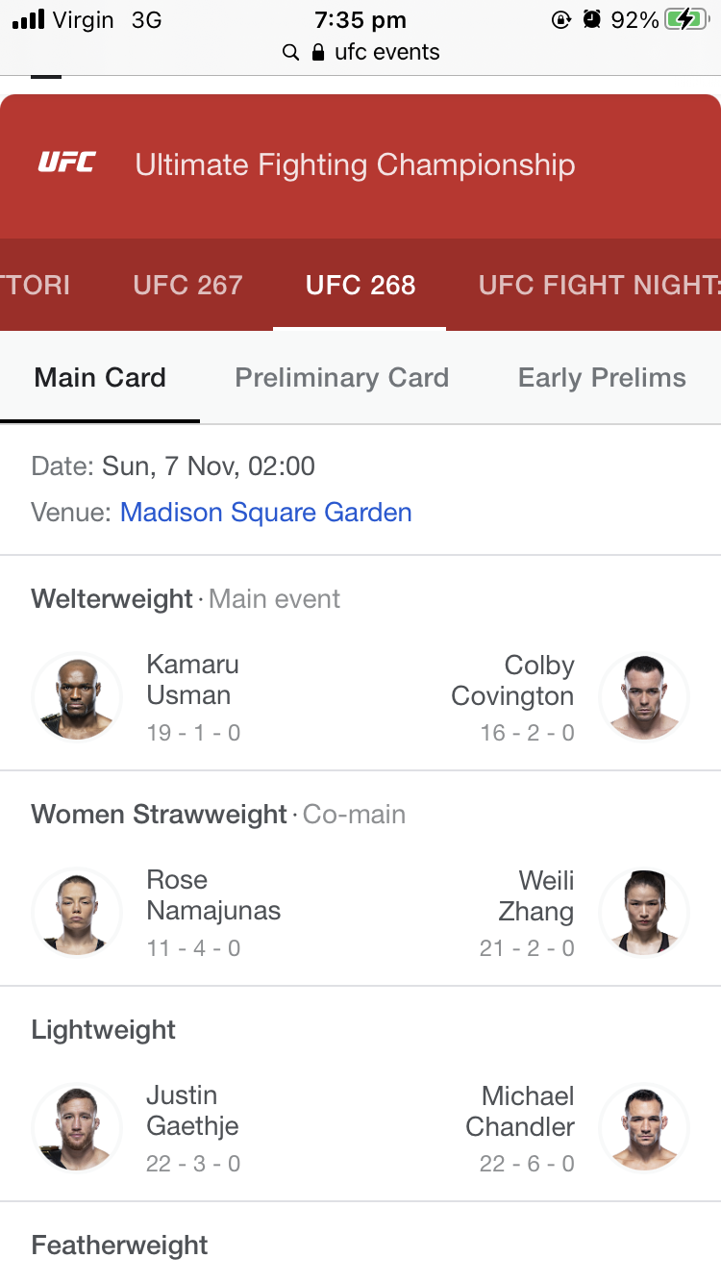This screenshot has height=1283, width=721.
Task: Tap Rose Namajunas's fighter photo
Action: click(77, 913)
